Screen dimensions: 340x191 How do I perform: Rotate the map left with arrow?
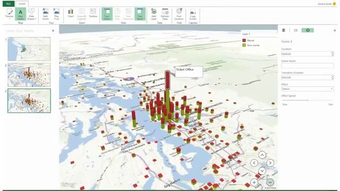click(x=254, y=163)
